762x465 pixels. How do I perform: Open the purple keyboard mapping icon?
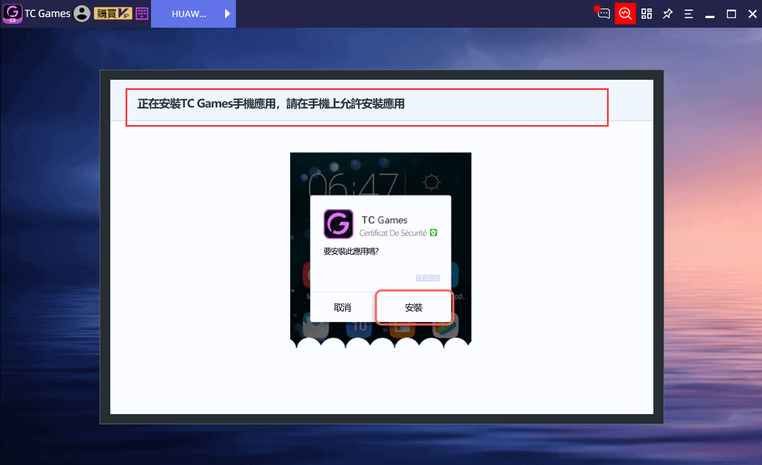(x=143, y=14)
